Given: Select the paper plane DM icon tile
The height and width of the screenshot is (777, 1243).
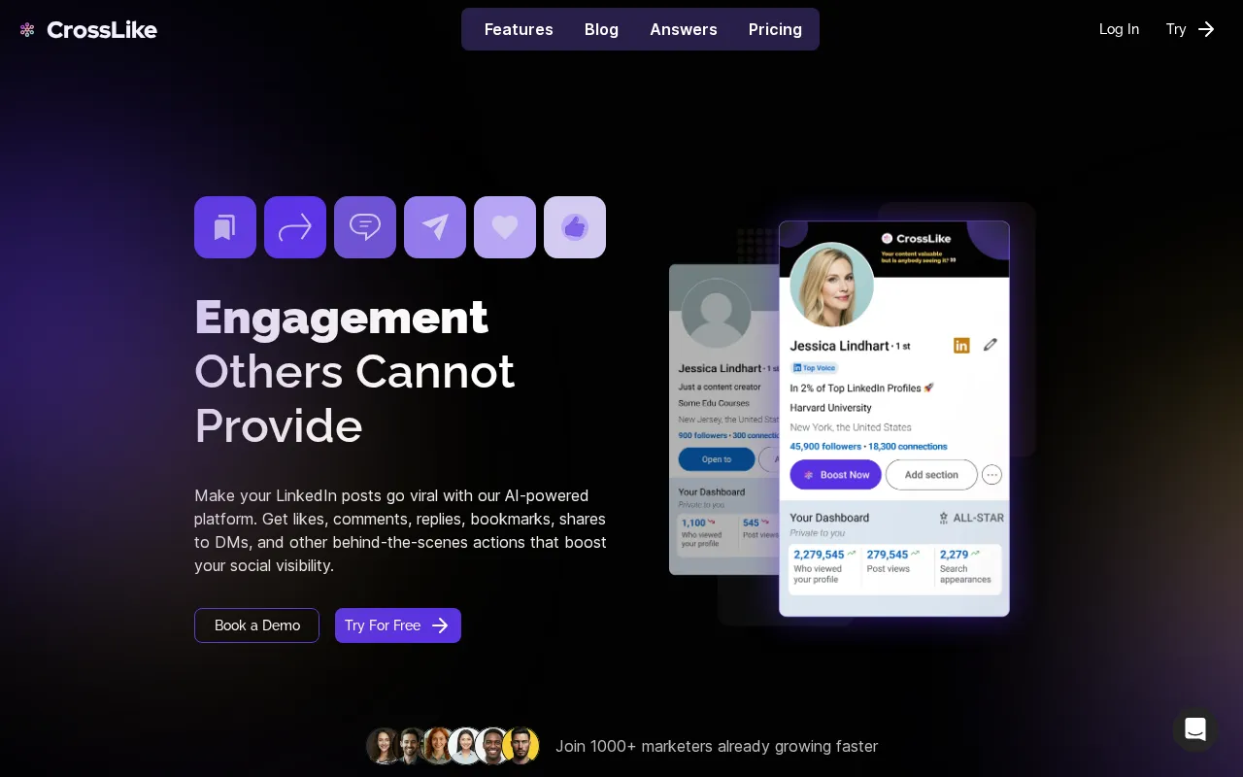Looking at the screenshot, I should [x=435, y=227].
